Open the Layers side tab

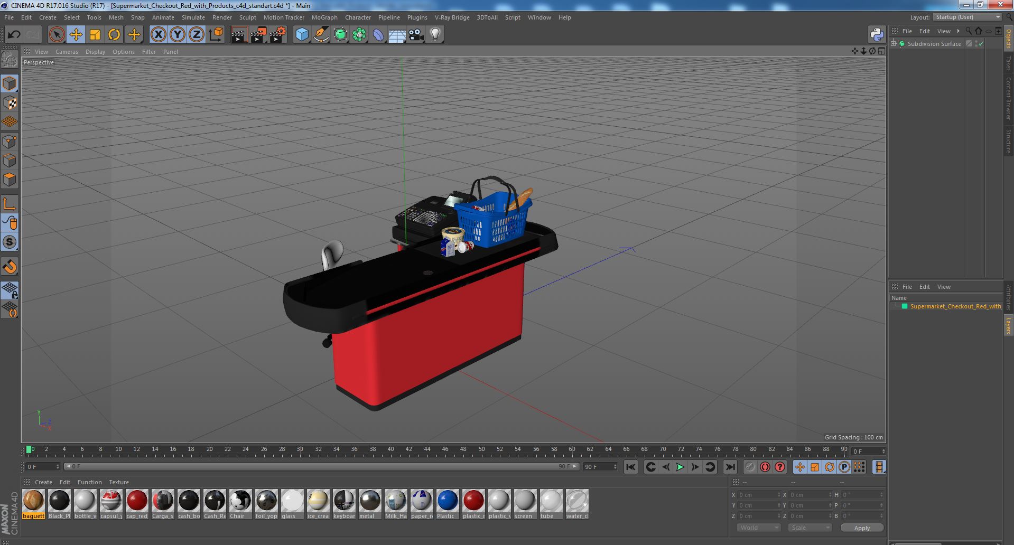pos(1008,325)
